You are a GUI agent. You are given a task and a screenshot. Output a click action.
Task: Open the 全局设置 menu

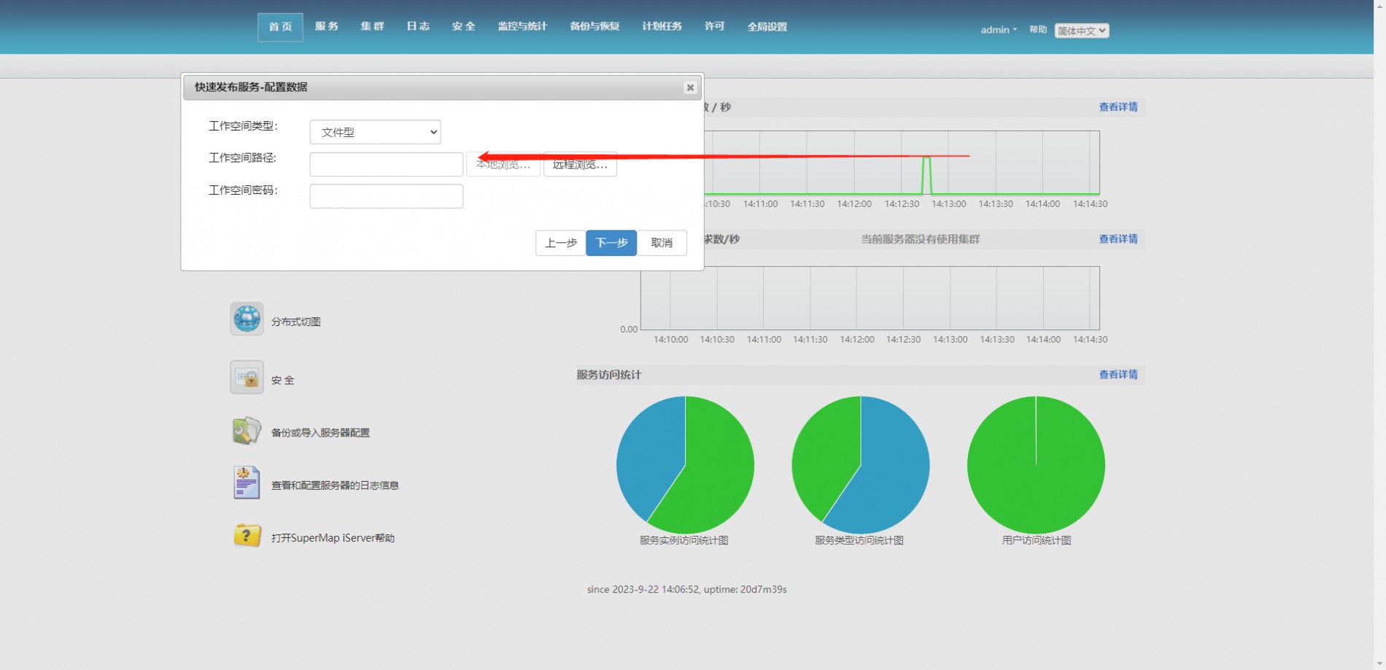pyautogui.click(x=767, y=27)
